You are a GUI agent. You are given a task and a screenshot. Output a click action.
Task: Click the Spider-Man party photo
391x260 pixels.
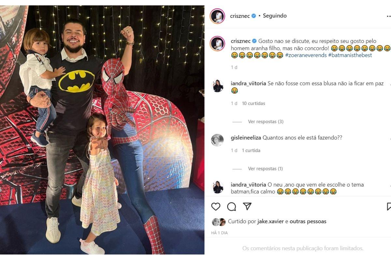tap(102, 130)
